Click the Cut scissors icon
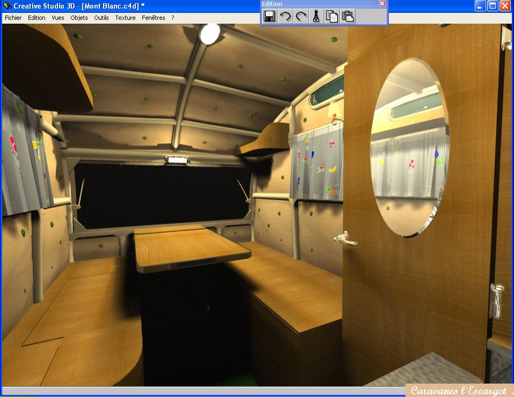 pos(316,17)
